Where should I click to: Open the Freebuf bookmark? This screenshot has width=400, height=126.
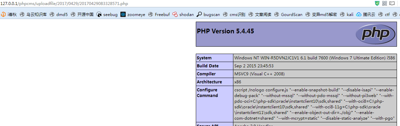[159, 14]
